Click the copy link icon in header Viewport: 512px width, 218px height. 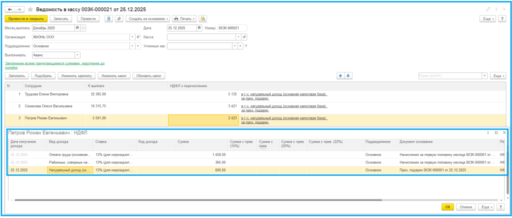487,9
